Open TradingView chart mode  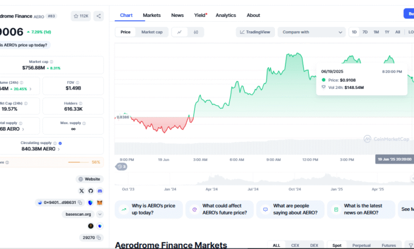[x=255, y=32]
